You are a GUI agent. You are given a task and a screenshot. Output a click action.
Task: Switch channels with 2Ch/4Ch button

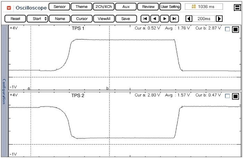pos(104,7)
